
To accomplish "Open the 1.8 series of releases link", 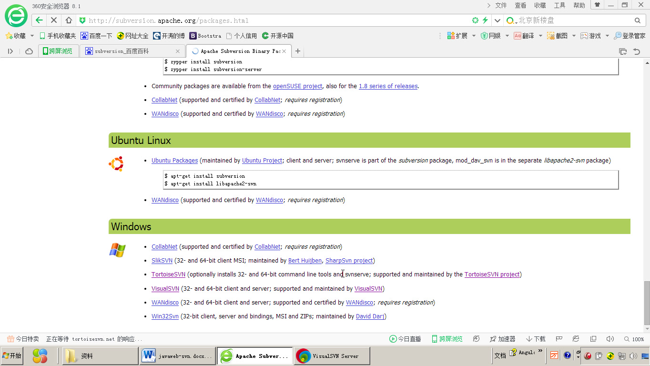I will [388, 86].
